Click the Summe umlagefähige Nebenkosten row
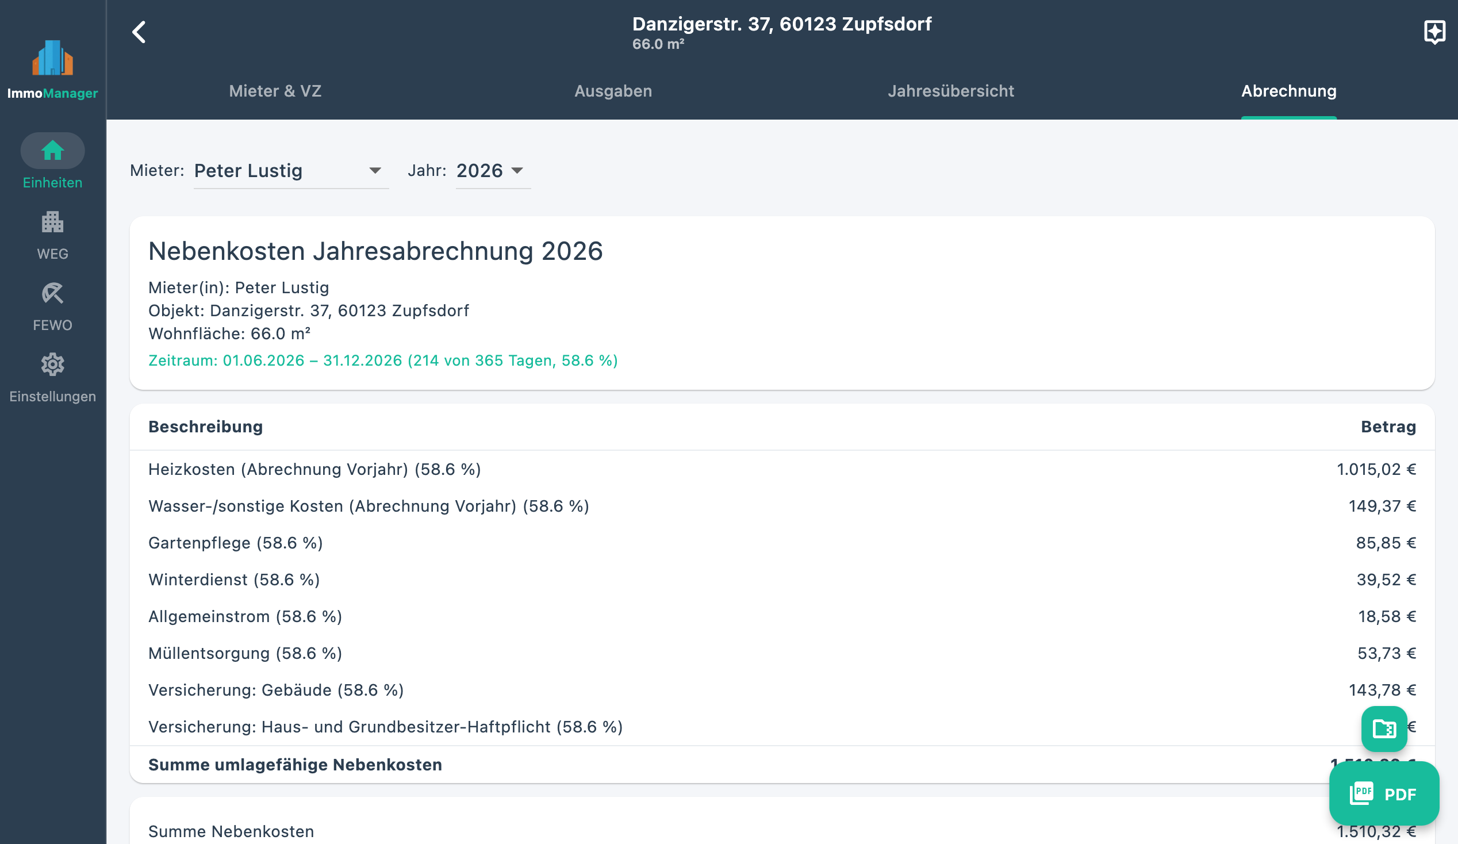1458x844 pixels. 782,765
